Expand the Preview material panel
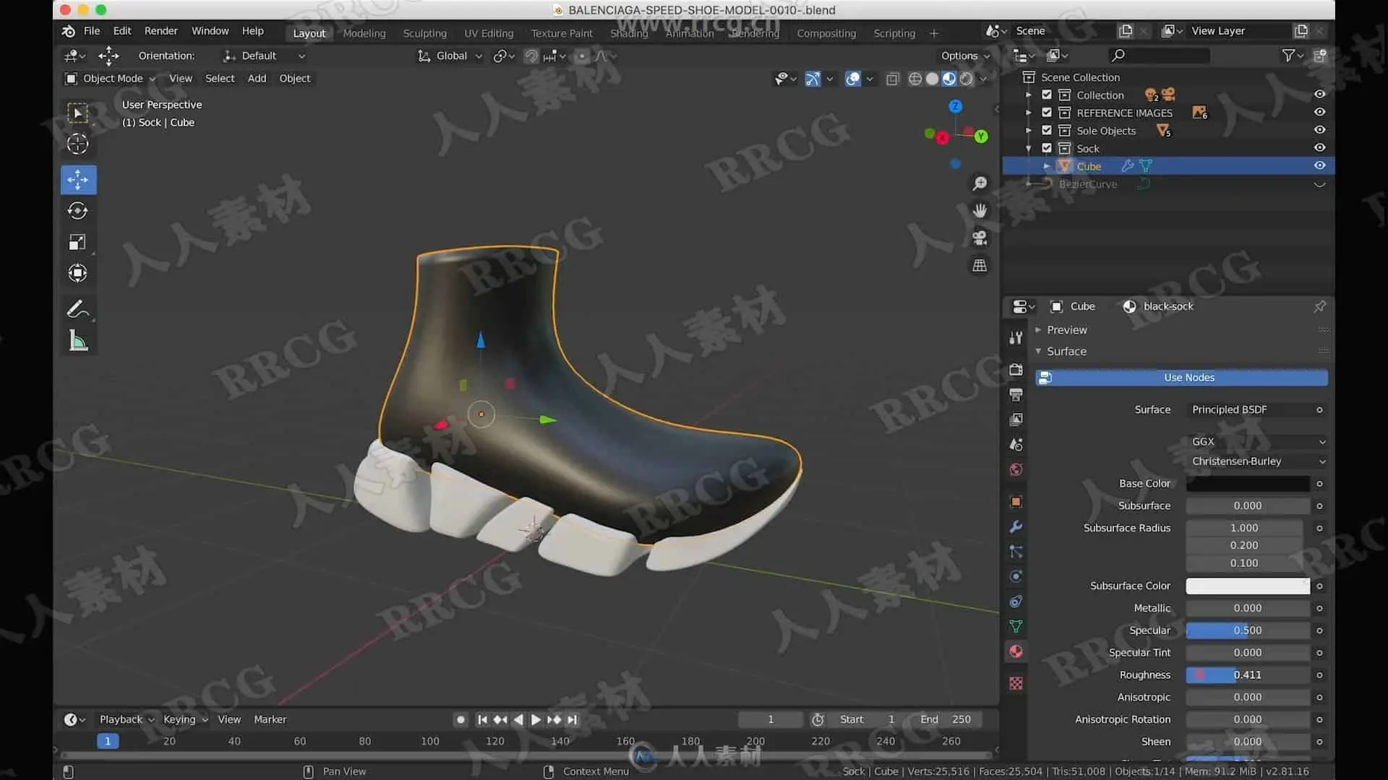This screenshot has height=780, width=1388. coord(1066,330)
